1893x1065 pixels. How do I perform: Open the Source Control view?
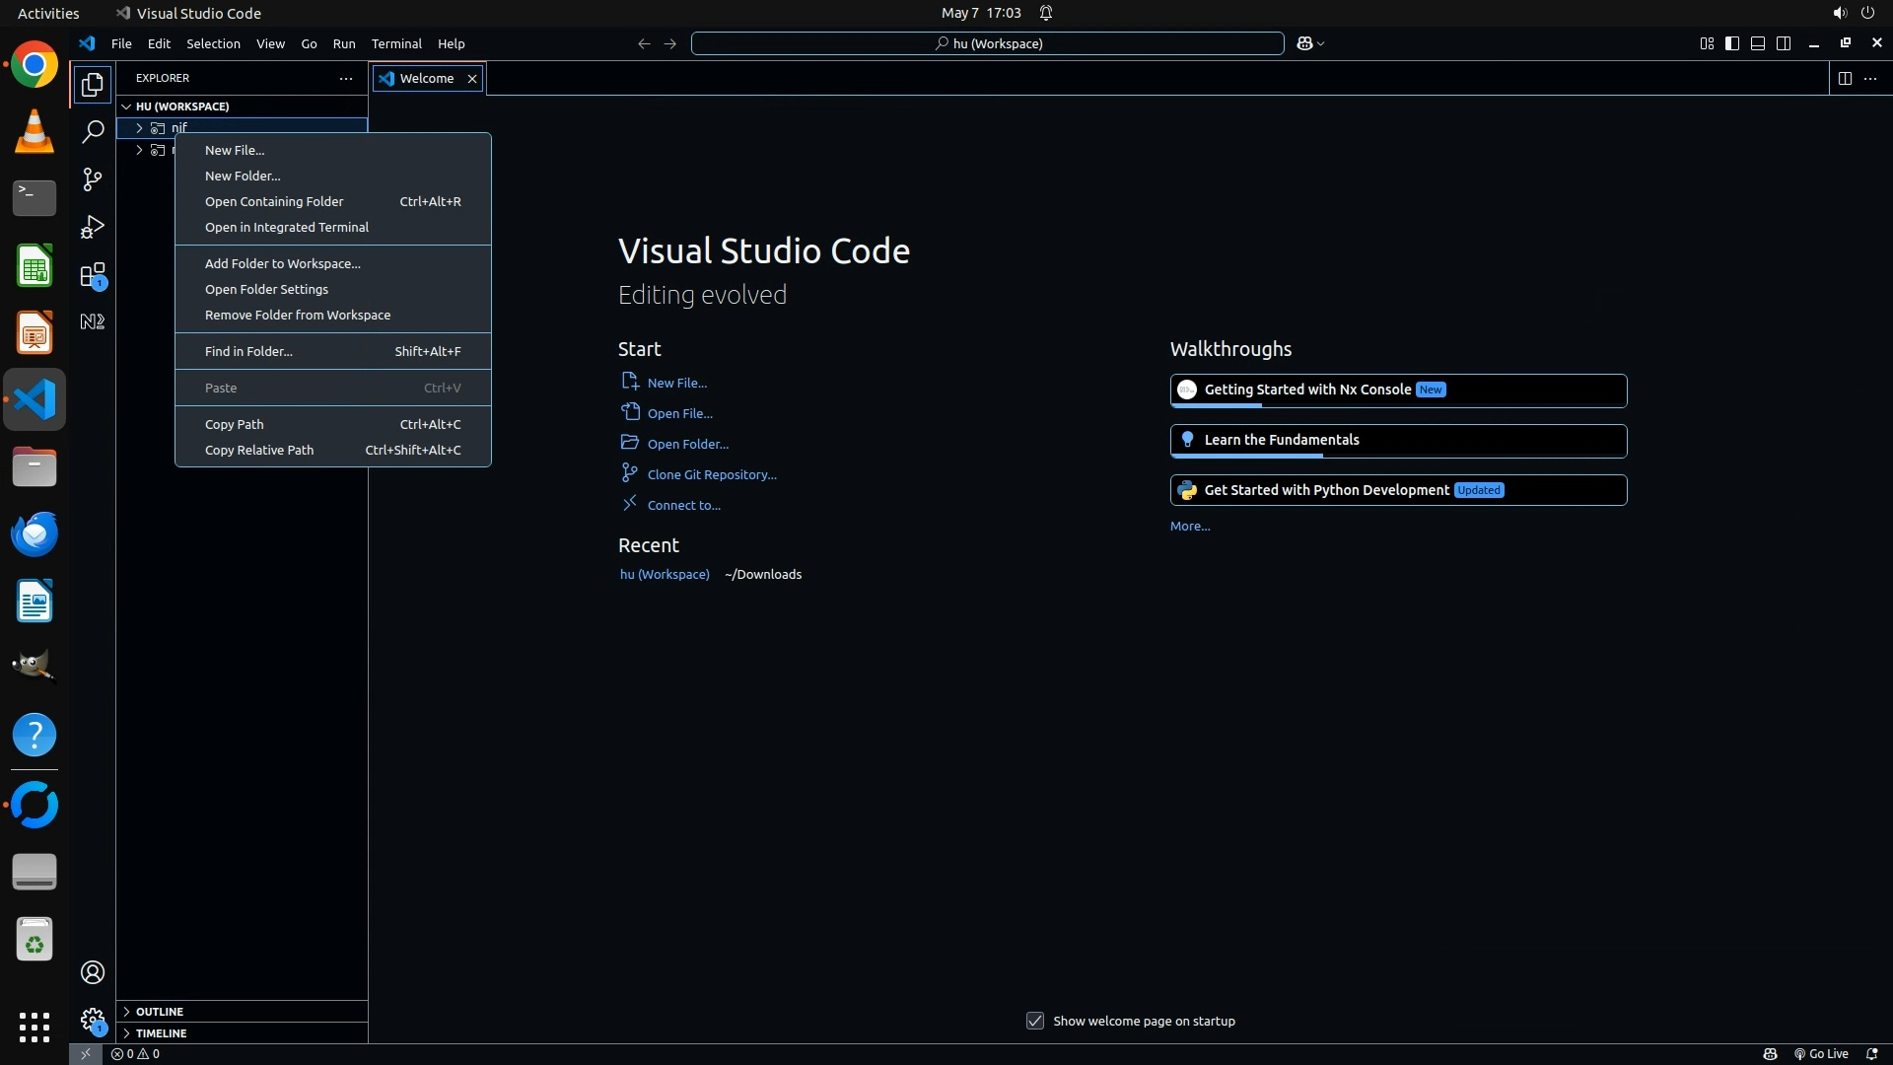pyautogui.click(x=92, y=178)
